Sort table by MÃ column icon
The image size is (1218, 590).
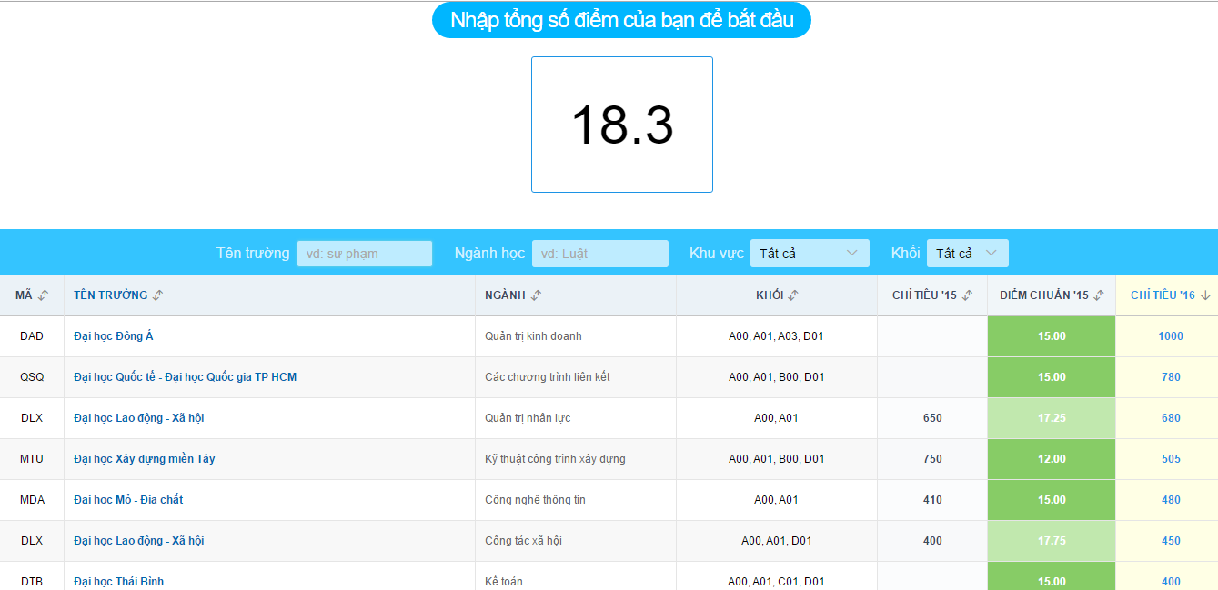pos(43,295)
